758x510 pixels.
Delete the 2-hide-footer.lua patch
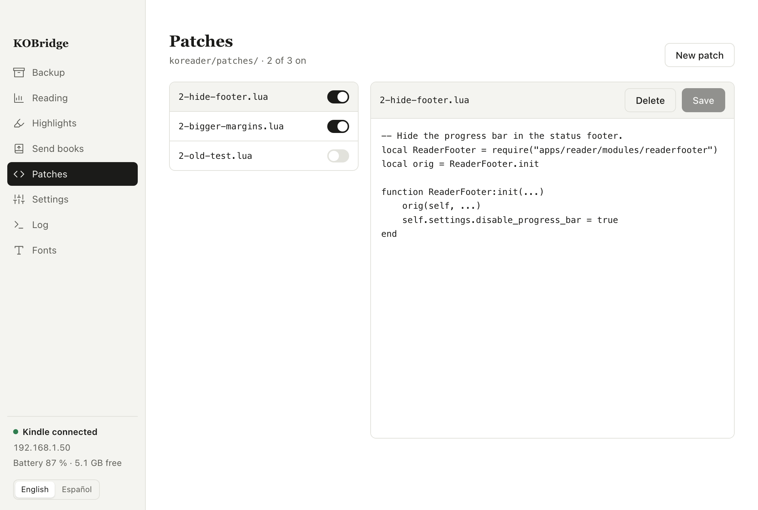click(x=650, y=100)
